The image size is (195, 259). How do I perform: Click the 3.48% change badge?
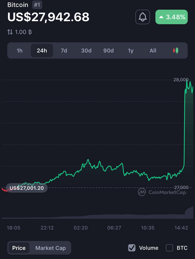[172, 17]
